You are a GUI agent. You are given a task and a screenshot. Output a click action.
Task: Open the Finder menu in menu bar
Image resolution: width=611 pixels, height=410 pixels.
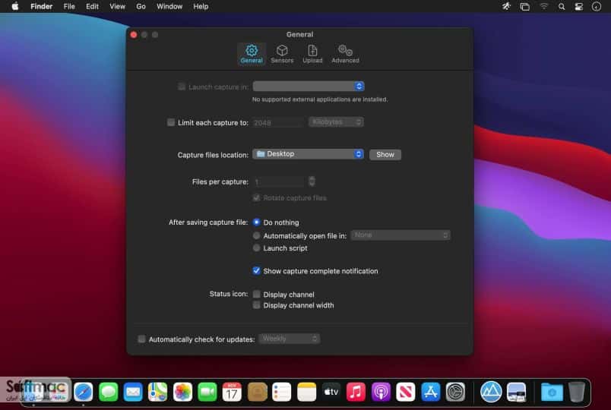tap(41, 6)
